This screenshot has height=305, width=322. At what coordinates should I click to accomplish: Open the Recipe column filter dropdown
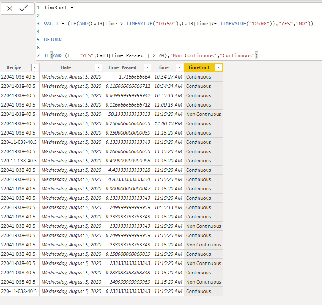(35, 67)
